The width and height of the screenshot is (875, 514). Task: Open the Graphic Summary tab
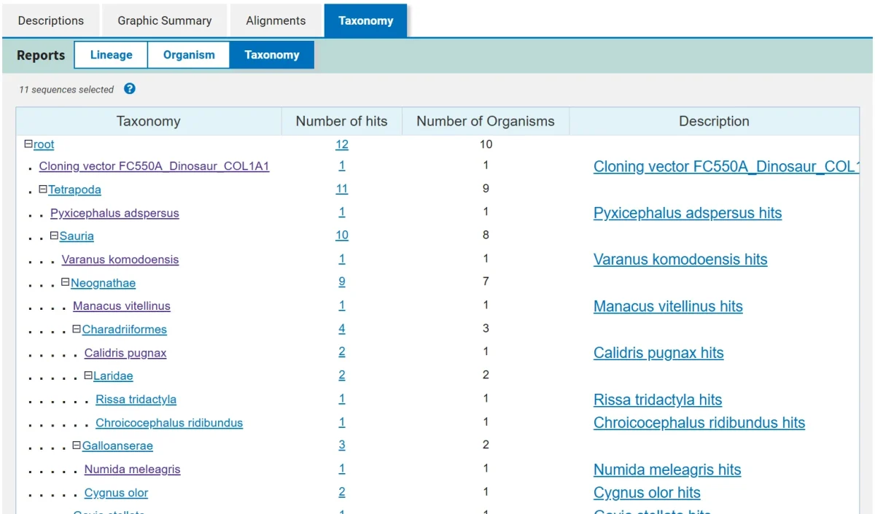[165, 20]
